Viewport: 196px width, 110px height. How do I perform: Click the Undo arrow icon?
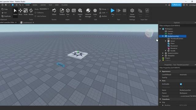coord(20,5)
